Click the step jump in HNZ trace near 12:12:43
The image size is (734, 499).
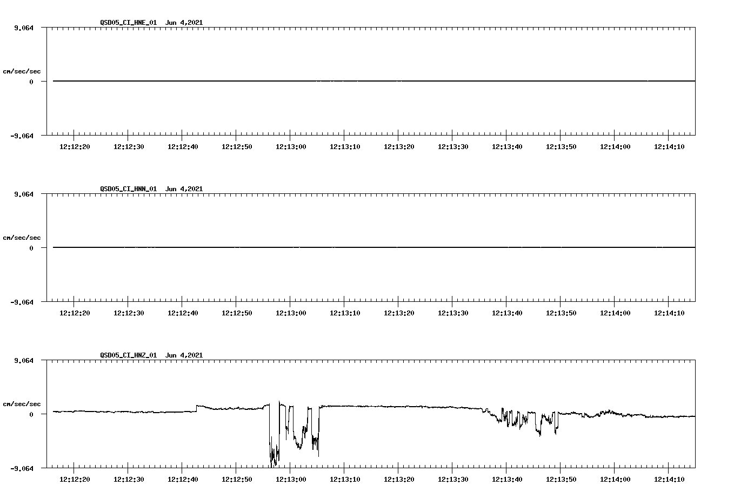click(x=196, y=408)
